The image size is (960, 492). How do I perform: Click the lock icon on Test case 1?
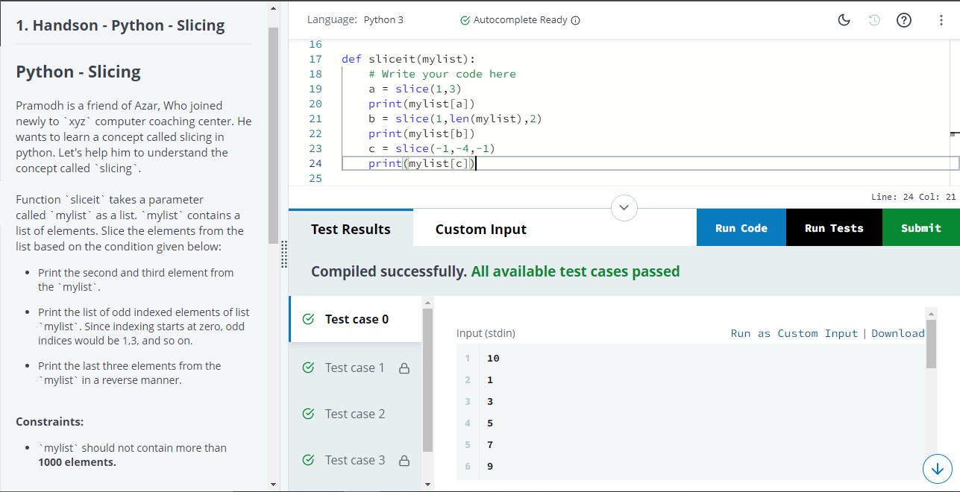(x=404, y=368)
